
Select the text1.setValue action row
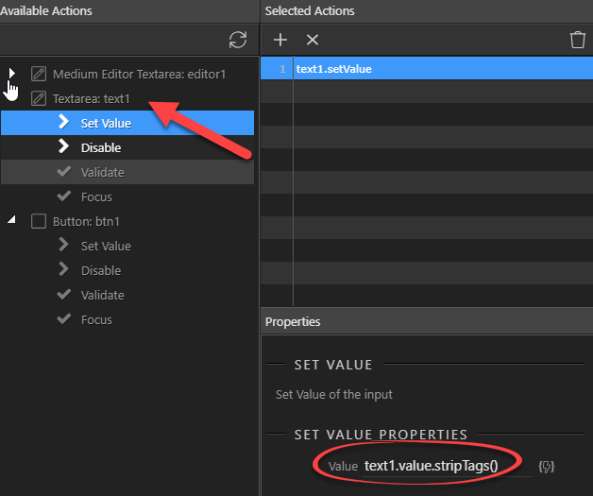427,68
